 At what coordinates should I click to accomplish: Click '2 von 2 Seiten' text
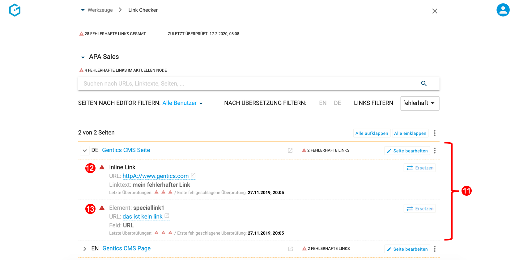point(96,133)
